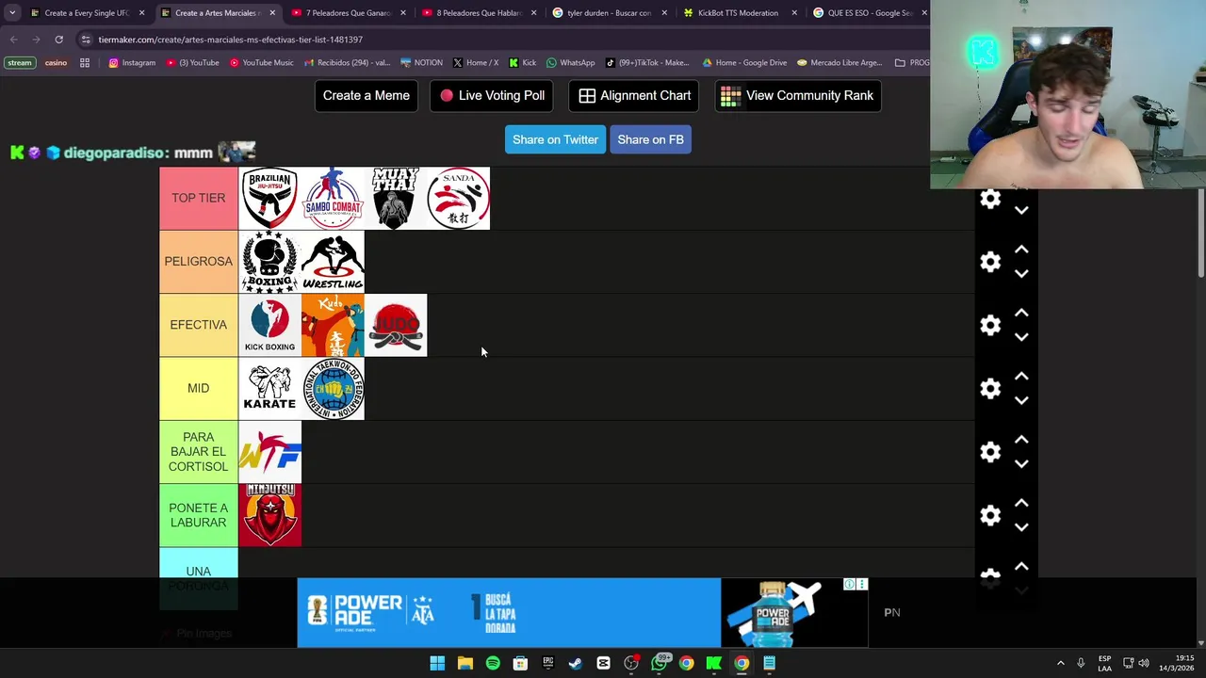Switch to KickBot TTS Moderation tab
1206x678 pixels.
pos(738,13)
